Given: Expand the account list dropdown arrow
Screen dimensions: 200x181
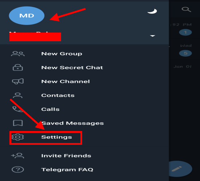Looking at the screenshot, I should coord(153,36).
